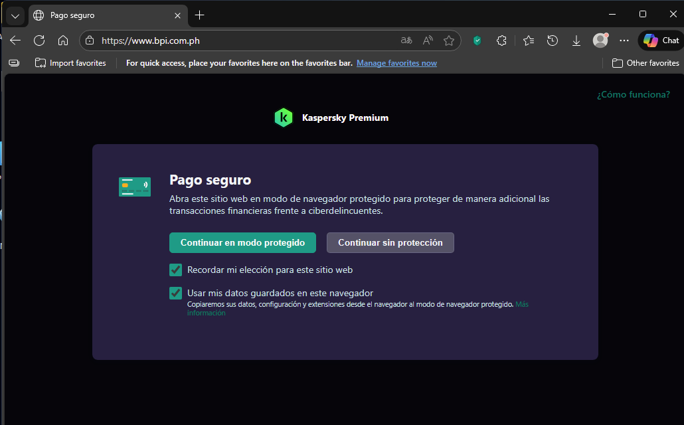Open a new browser tab

[199, 15]
